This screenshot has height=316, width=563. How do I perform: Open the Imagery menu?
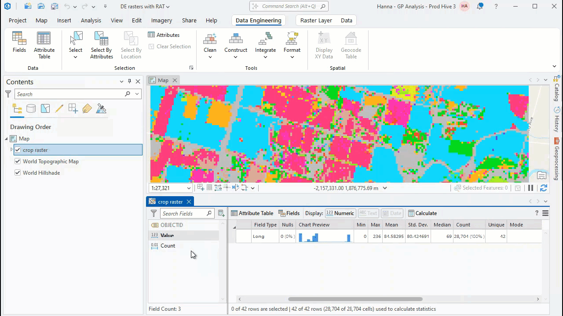161,20
